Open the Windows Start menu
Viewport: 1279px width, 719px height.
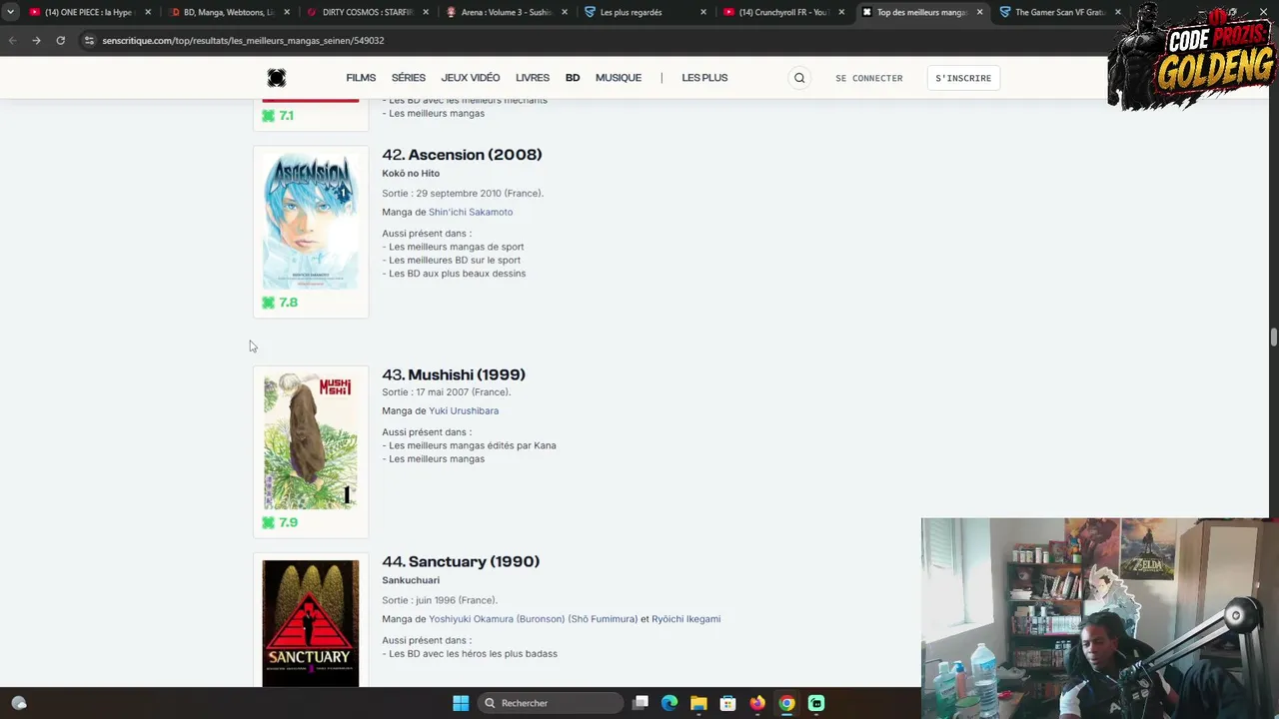click(461, 703)
